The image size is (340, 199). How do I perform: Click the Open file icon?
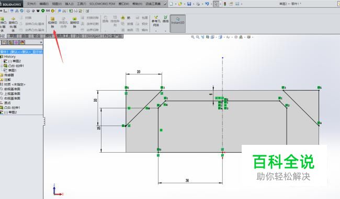(180, 4)
